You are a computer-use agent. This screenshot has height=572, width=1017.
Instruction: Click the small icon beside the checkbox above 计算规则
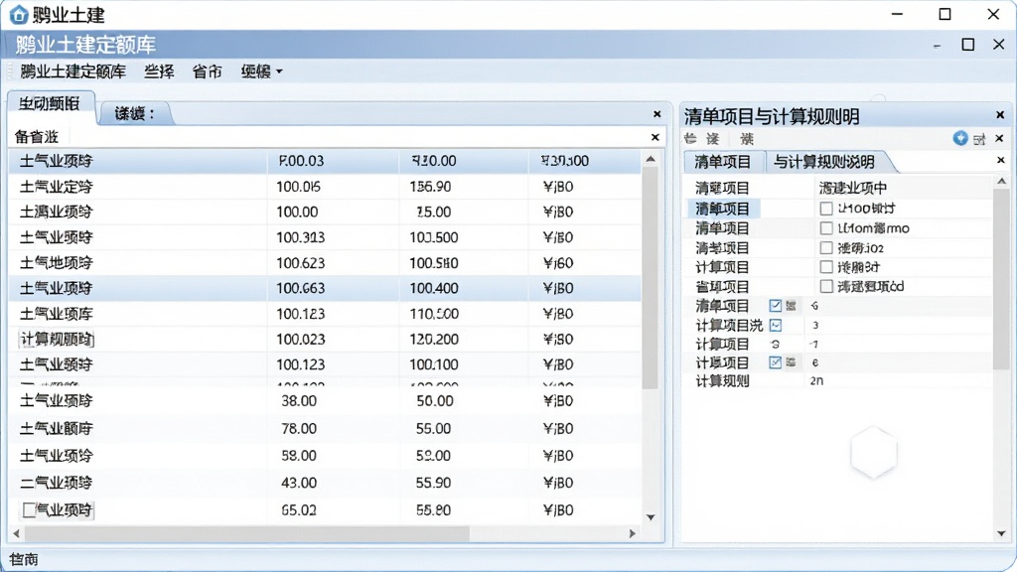click(x=792, y=362)
